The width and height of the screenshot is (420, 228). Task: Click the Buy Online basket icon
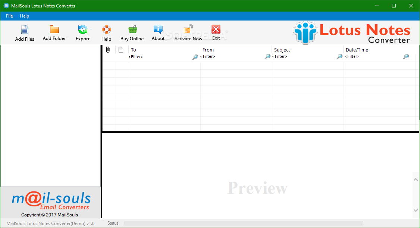point(132,29)
